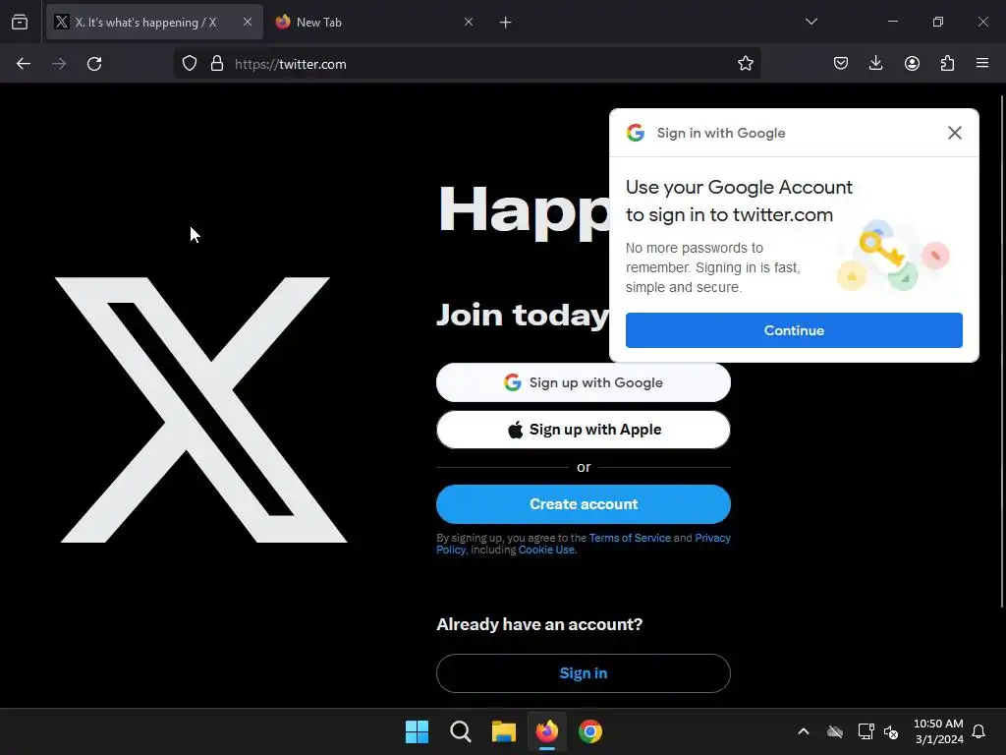This screenshot has width=1006, height=755.
Task: Open a new tab with plus button
Action: 506,23
